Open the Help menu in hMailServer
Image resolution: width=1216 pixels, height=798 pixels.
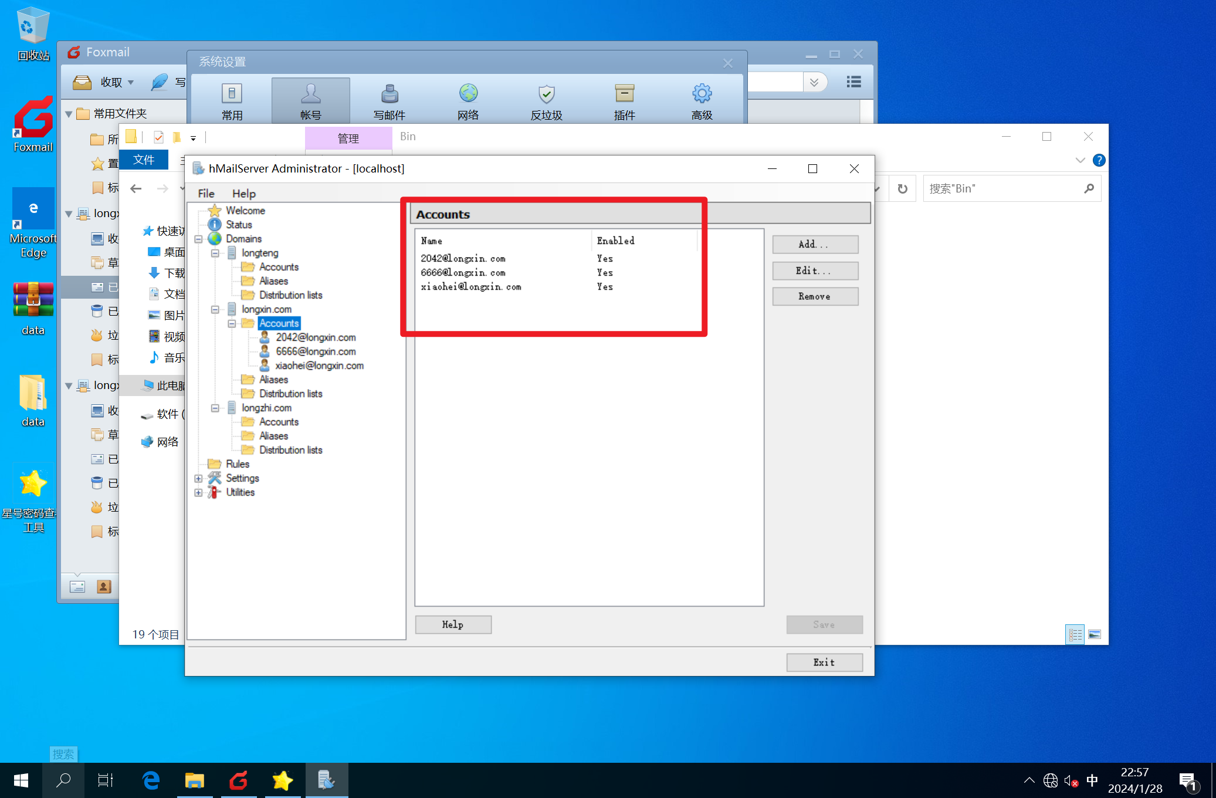(243, 194)
